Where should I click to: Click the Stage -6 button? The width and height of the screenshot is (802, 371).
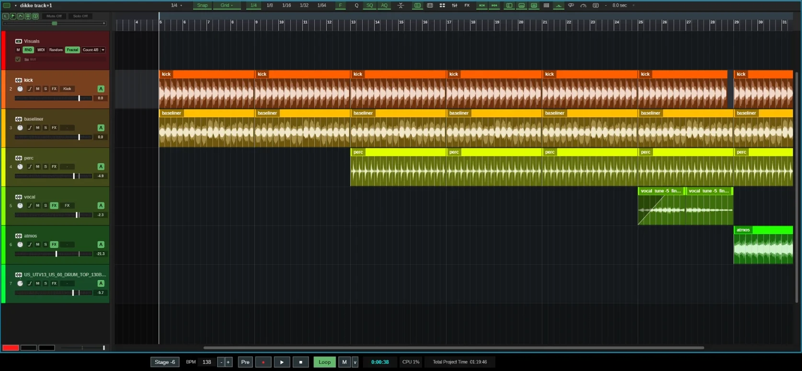pyautogui.click(x=165, y=362)
